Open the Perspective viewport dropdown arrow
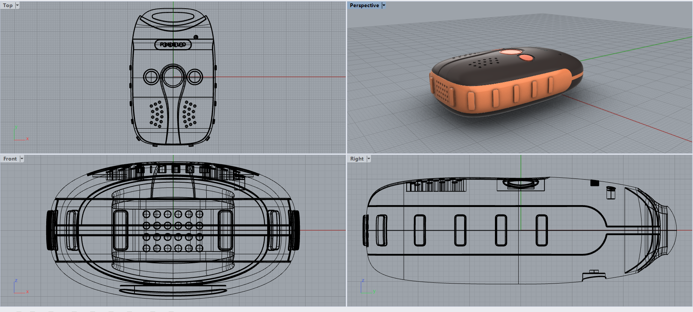 point(383,5)
